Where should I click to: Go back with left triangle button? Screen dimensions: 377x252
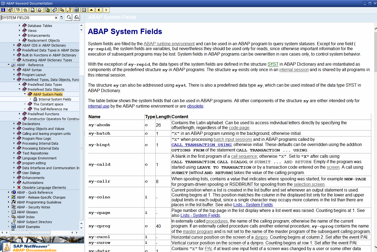coord(99,10)
